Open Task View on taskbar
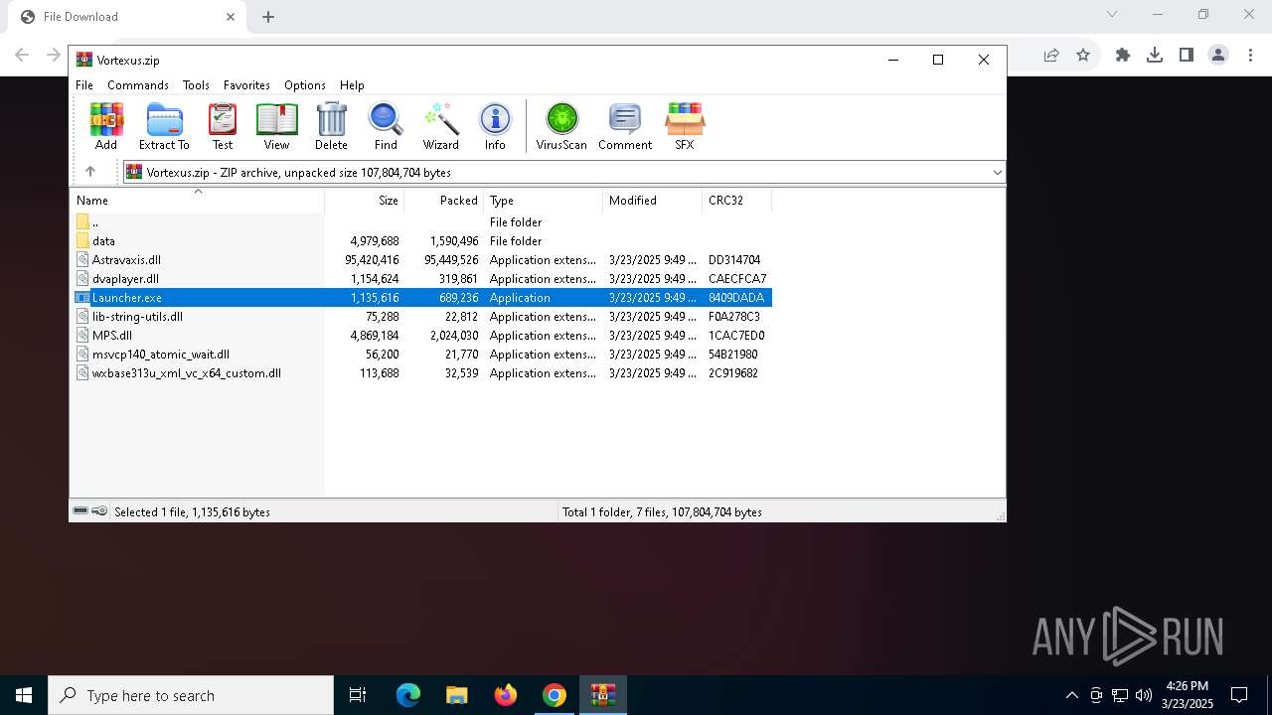Screen dimensions: 1272x715 pyautogui.click(x=358, y=695)
